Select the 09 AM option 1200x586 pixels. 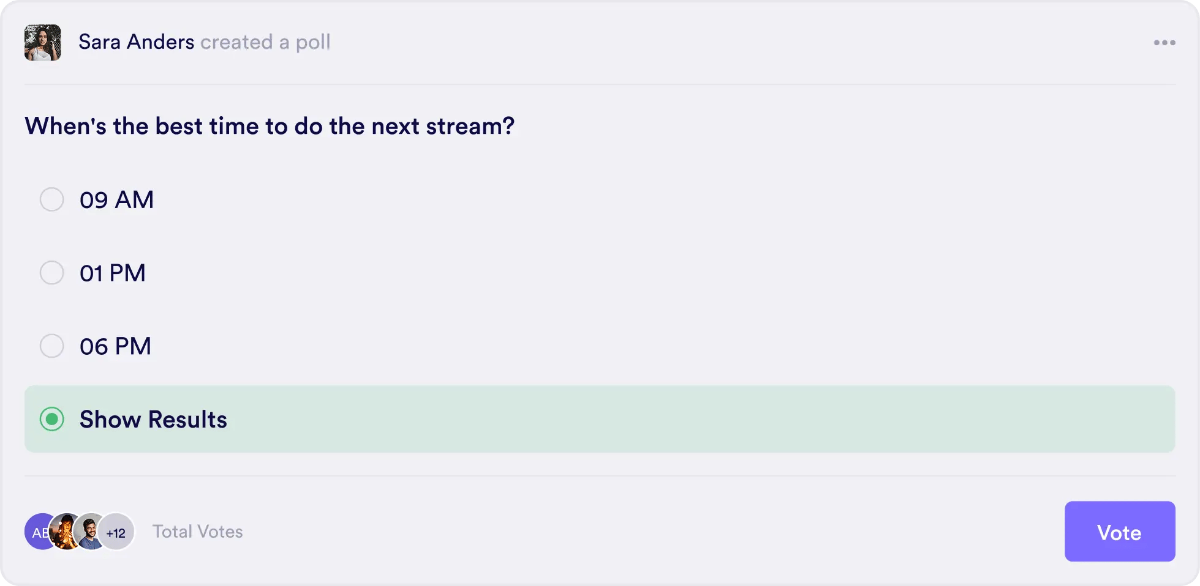(x=116, y=199)
